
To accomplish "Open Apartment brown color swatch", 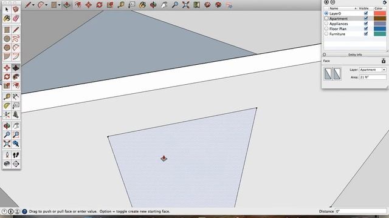I will [x=380, y=19].
